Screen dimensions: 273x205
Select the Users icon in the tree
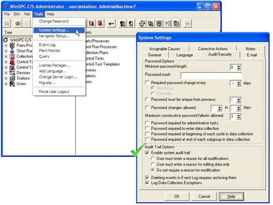pyautogui.click(x=12, y=84)
